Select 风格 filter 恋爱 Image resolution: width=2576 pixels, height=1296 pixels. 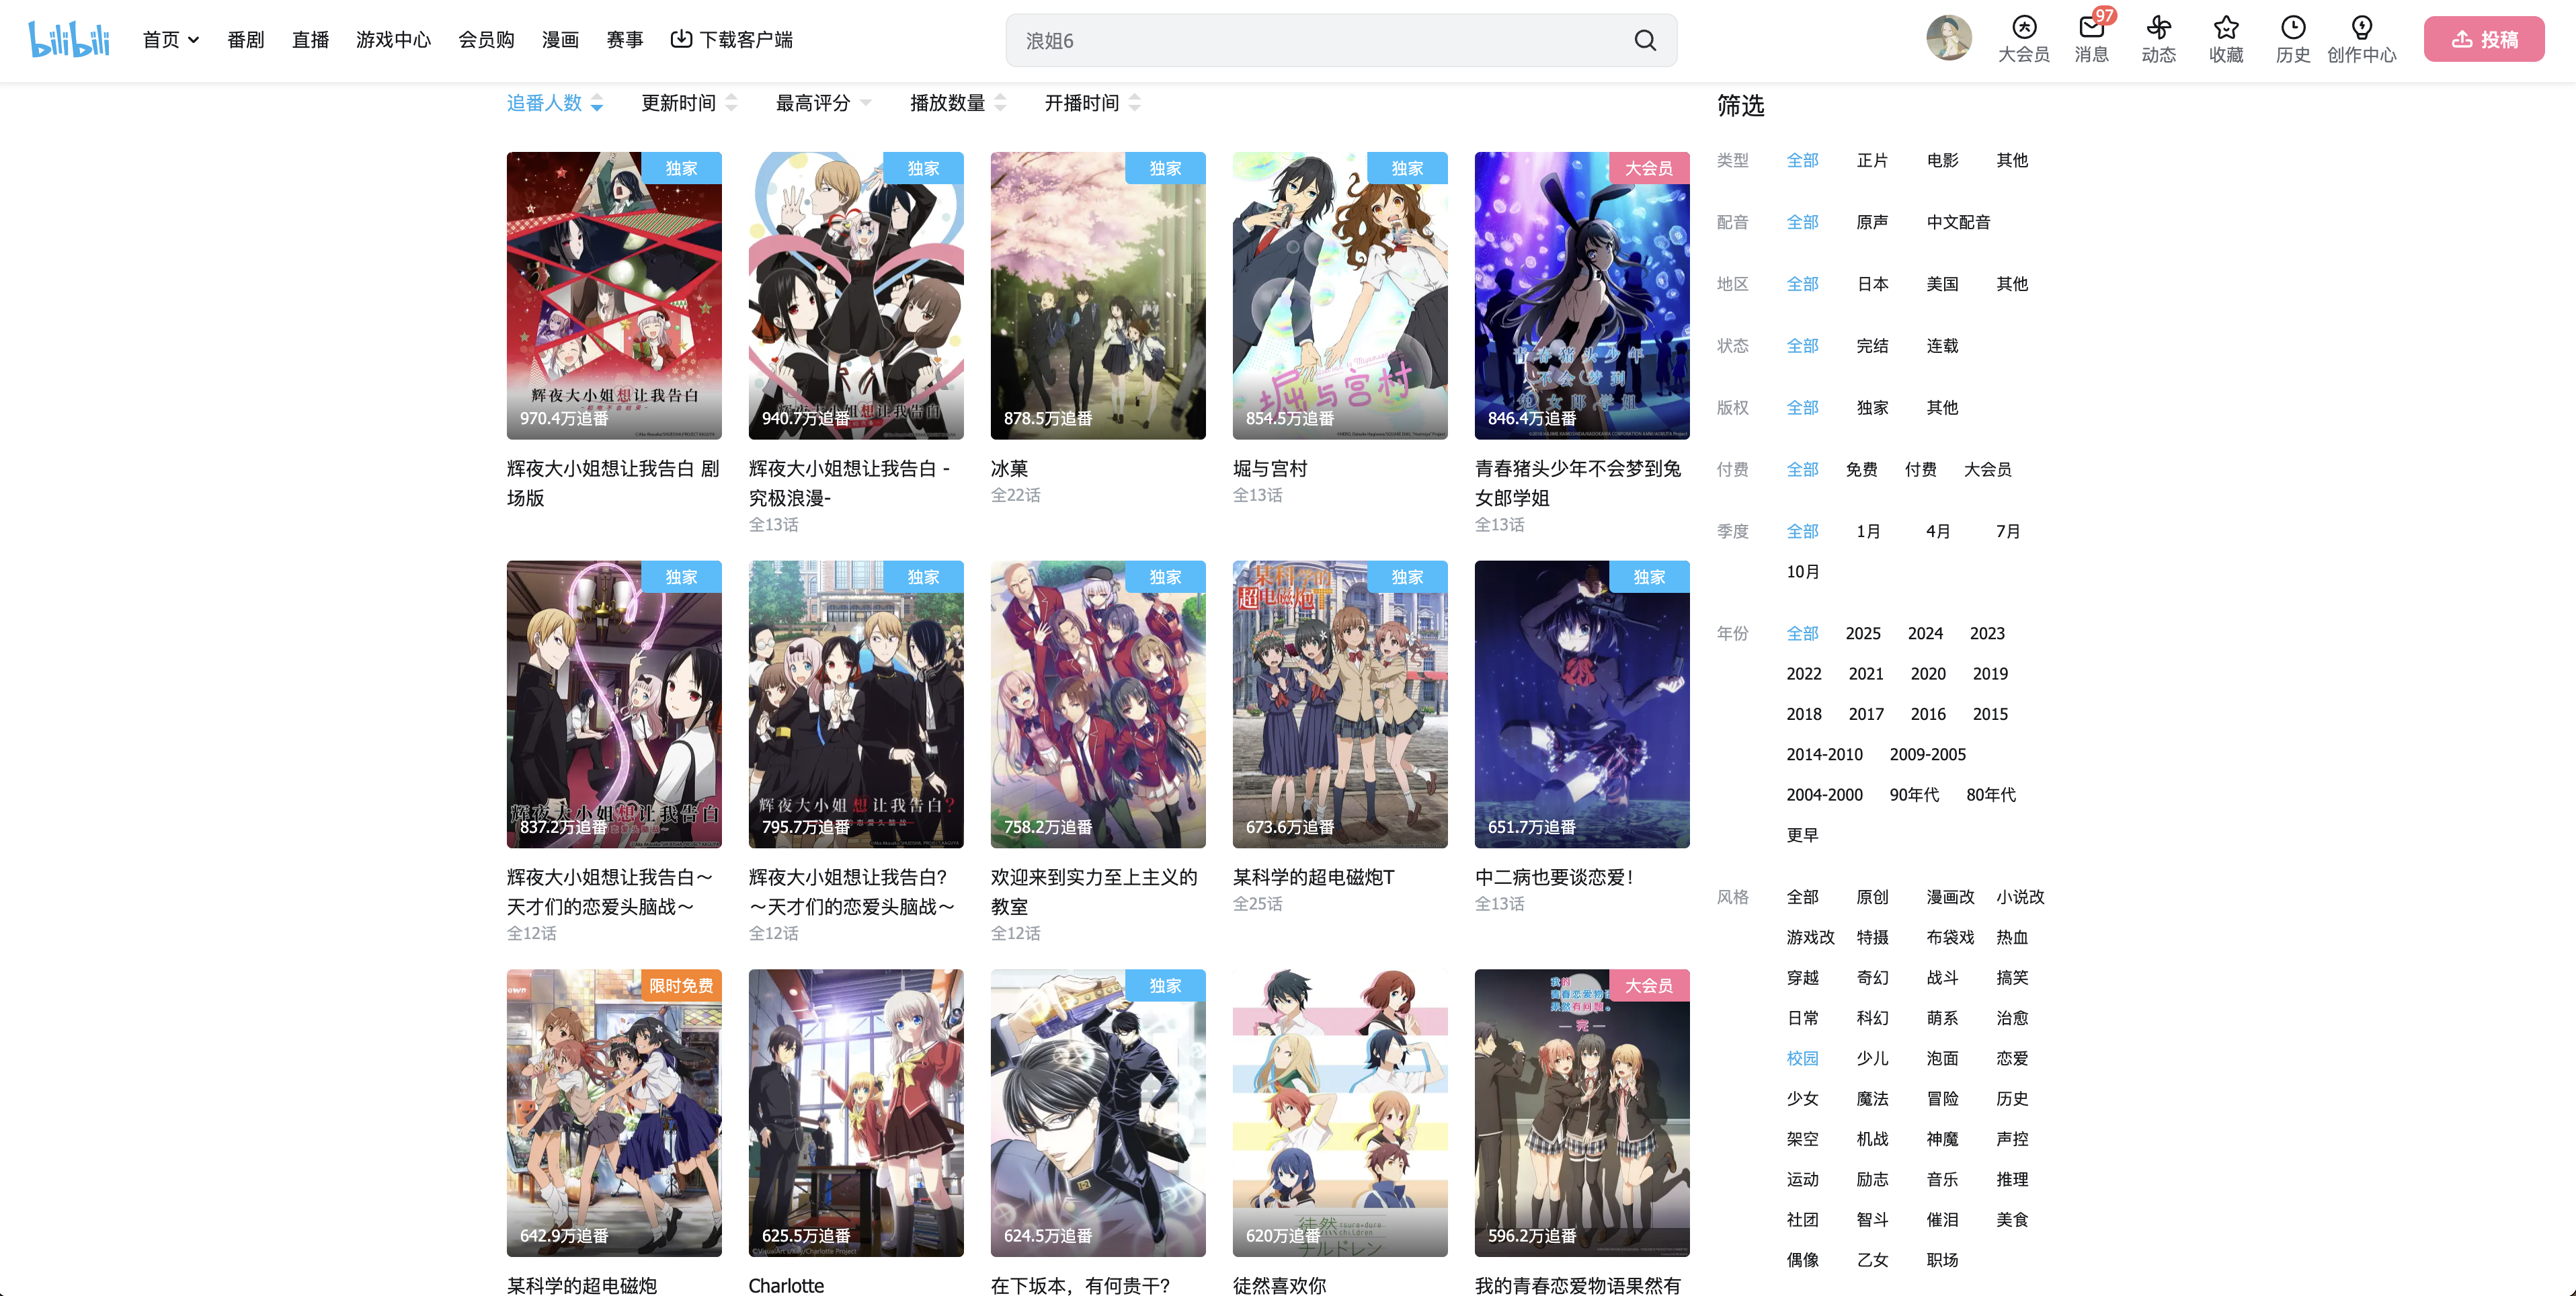coord(2012,1059)
